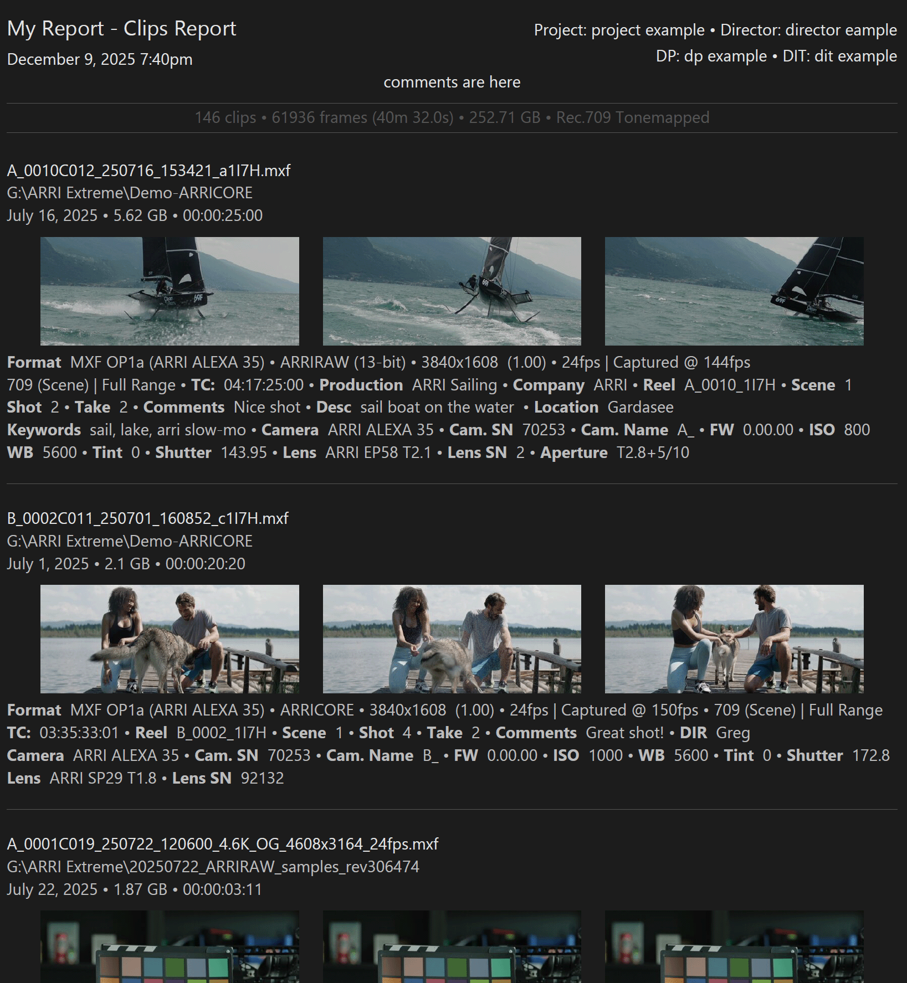Select the last color chart thumbnail
Image resolution: width=907 pixels, height=983 pixels.
pos(734,947)
